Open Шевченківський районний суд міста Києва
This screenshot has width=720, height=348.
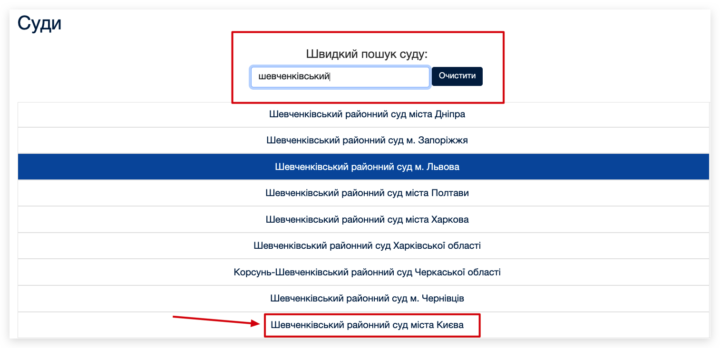click(x=367, y=325)
